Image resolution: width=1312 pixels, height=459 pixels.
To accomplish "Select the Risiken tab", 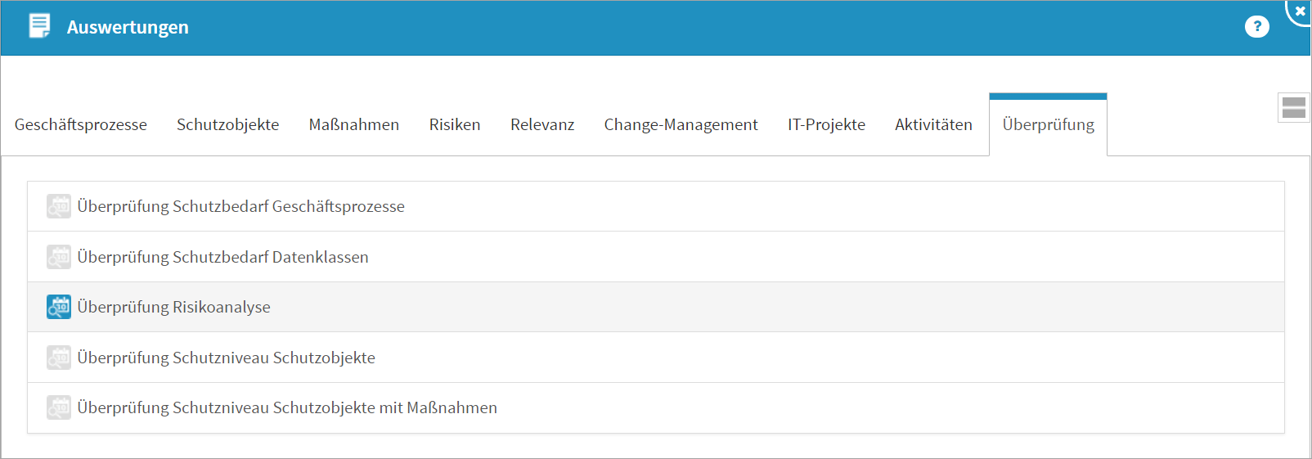I will tap(455, 124).
